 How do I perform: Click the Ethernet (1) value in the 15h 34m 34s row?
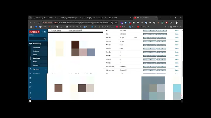pyautogui.click(x=123, y=67)
